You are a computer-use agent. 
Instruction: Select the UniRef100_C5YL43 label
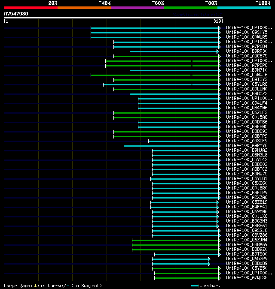(247, 160)
